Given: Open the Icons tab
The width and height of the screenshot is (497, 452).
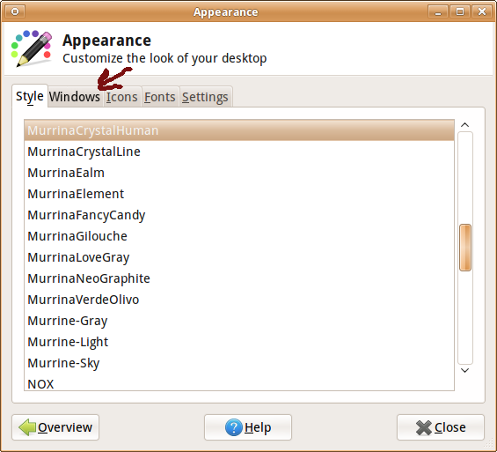Looking at the screenshot, I should pos(122,97).
